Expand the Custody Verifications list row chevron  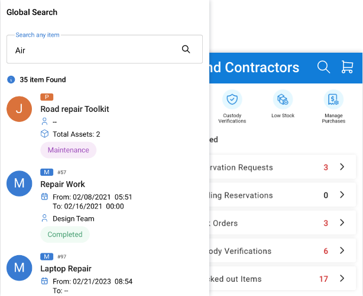tap(342, 250)
